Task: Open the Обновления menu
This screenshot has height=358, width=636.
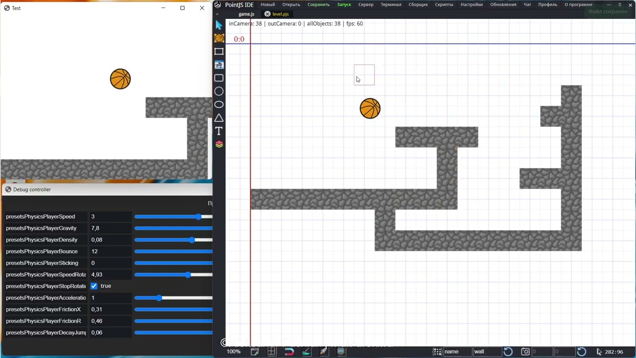Action: click(503, 4)
